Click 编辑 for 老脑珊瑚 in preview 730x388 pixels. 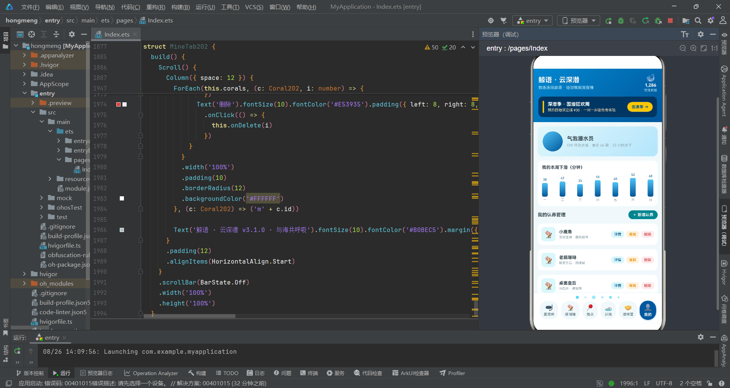[632, 260]
